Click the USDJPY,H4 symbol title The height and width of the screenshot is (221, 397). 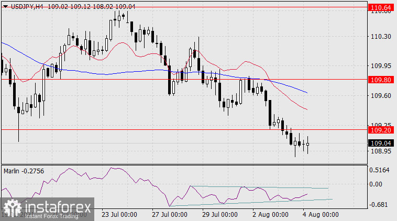(25, 5)
